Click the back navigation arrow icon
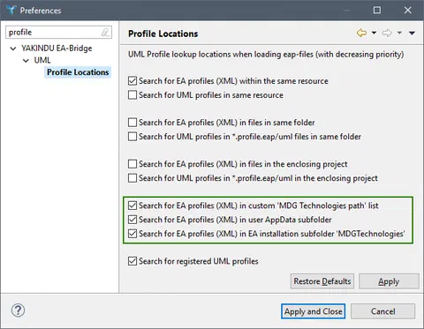Screen dimensions: 424x329 pyautogui.click(x=361, y=33)
